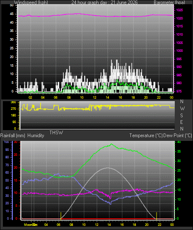This screenshot has height=230, width=193.
Task: Select the 35 value on windspeed scale
Action: point(12,31)
